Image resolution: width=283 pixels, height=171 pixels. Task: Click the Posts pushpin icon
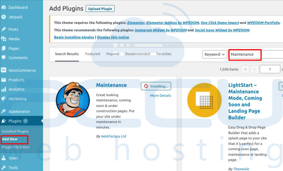pyautogui.click(x=4, y=29)
